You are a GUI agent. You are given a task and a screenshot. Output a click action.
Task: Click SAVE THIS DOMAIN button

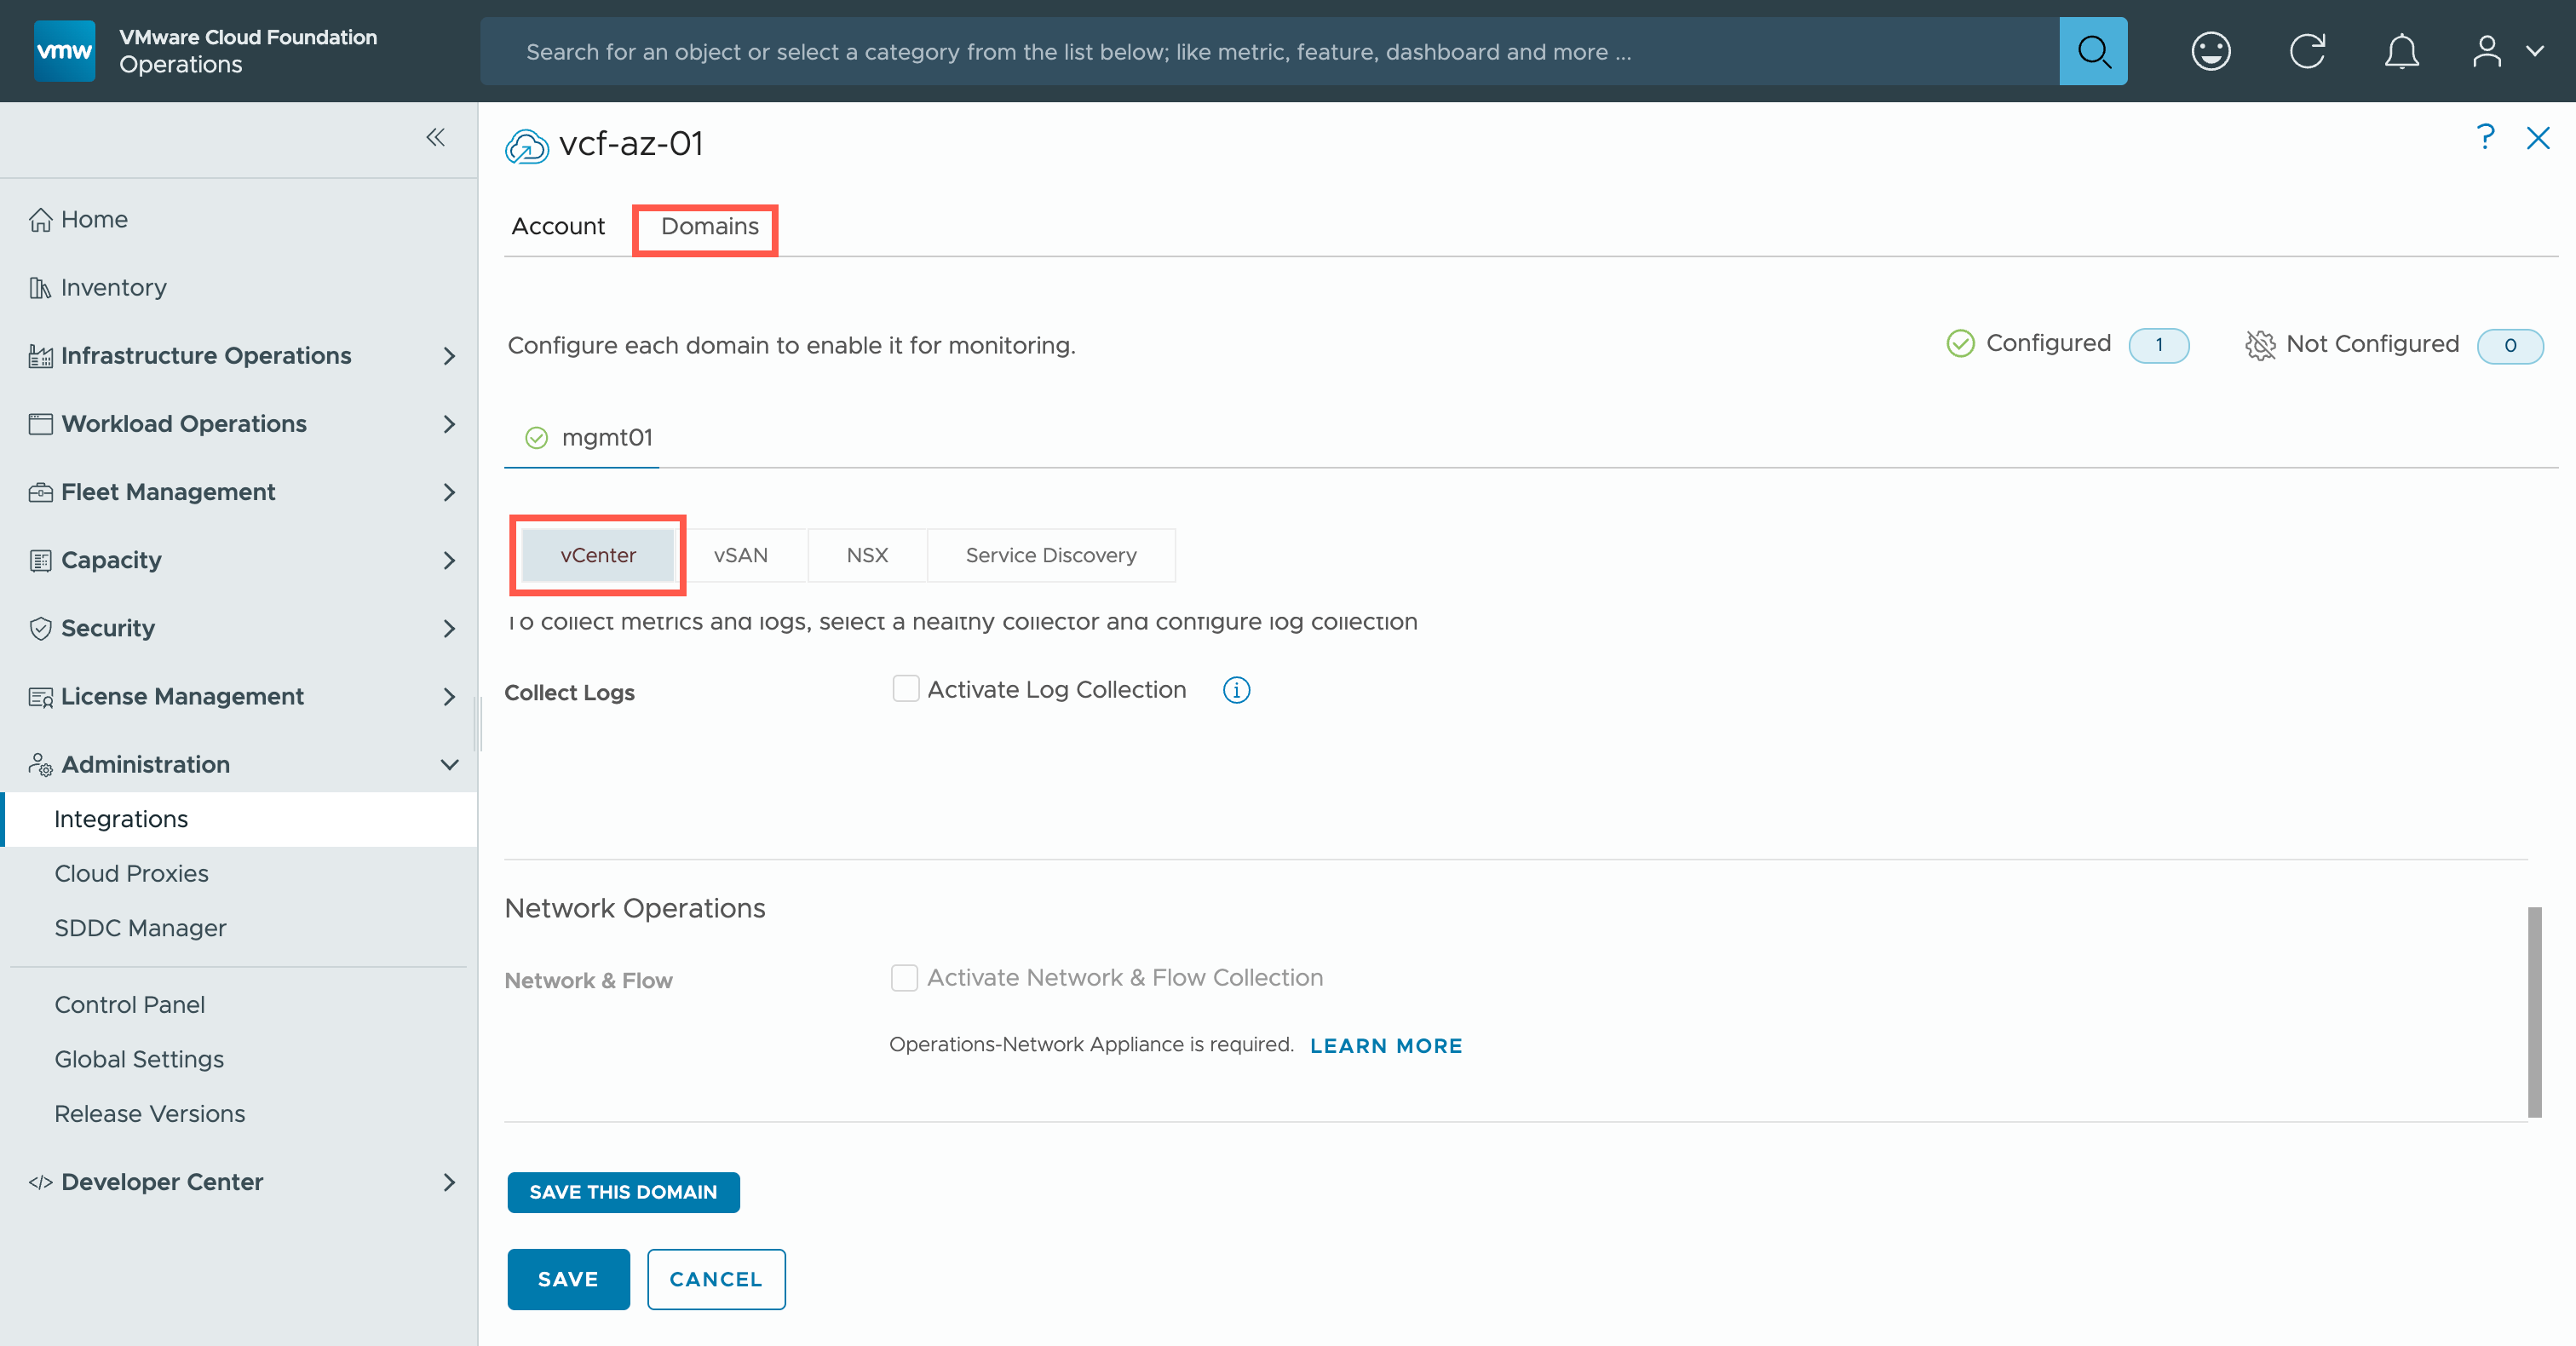623,1192
